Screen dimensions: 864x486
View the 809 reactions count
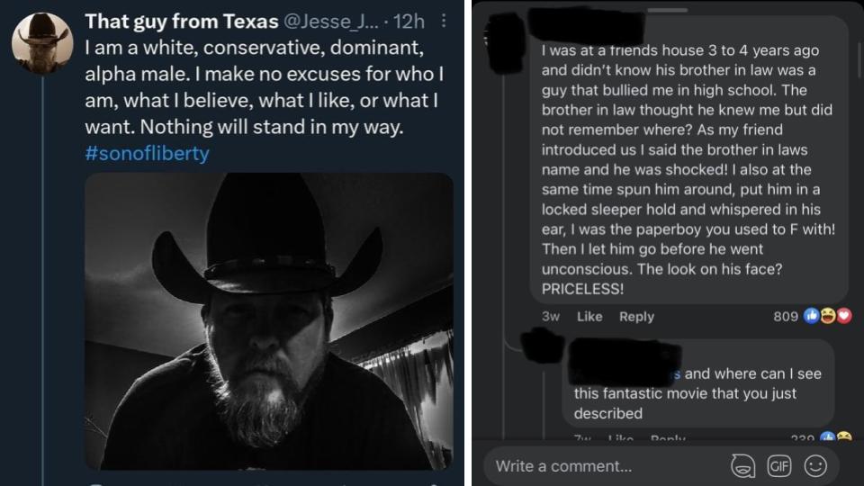(786, 317)
